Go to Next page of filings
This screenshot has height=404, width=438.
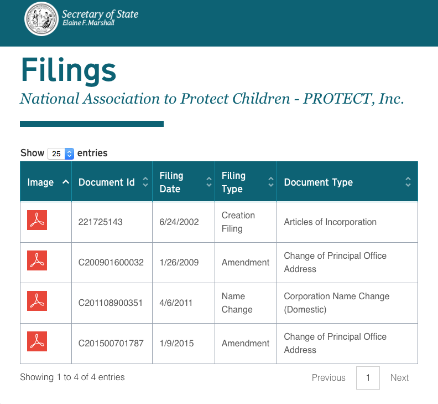(399, 377)
